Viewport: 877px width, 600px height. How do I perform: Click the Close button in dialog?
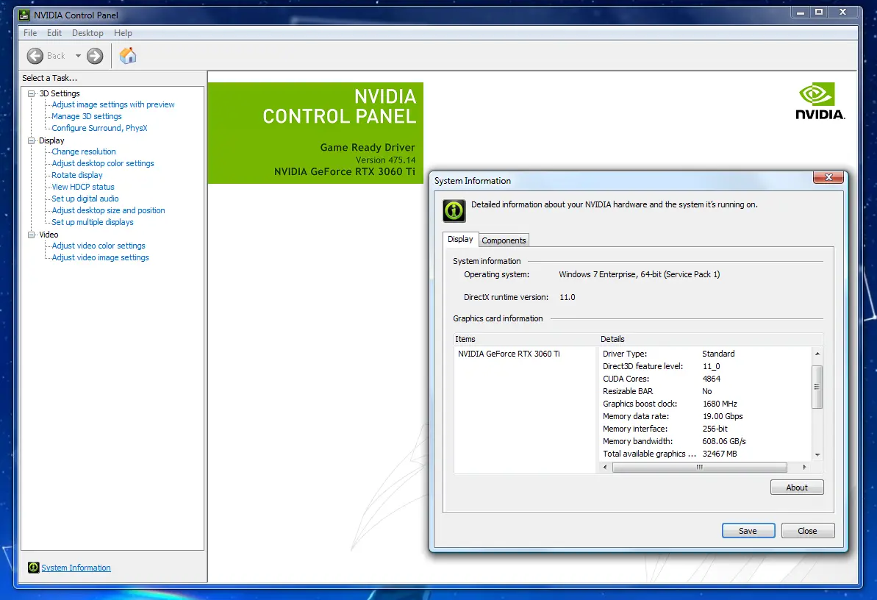[808, 531]
